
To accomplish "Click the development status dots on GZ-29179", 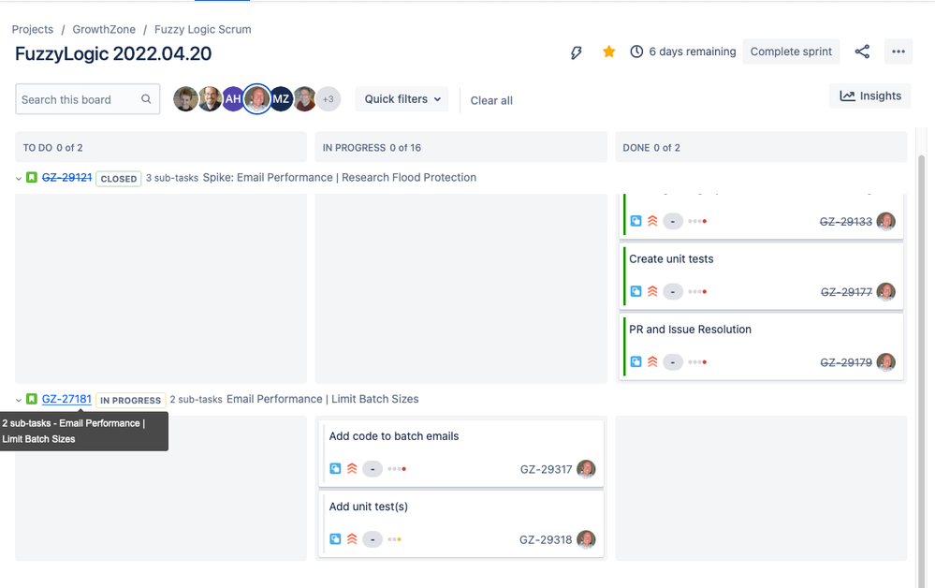I will pyautogui.click(x=697, y=362).
